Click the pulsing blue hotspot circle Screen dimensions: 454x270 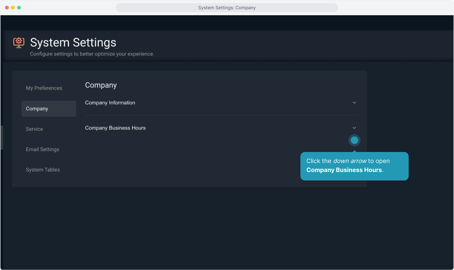click(x=354, y=140)
